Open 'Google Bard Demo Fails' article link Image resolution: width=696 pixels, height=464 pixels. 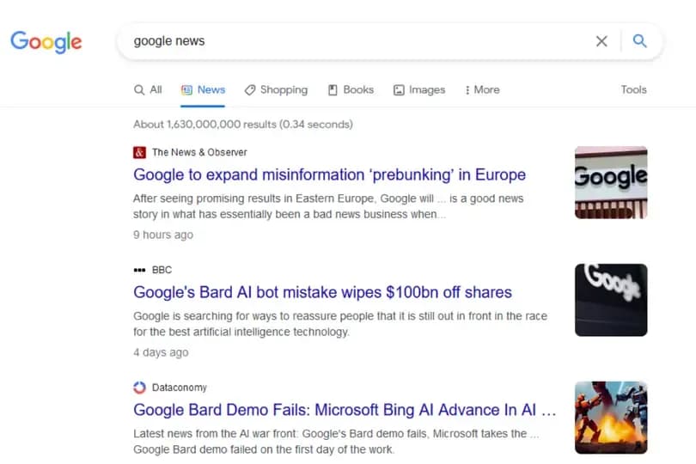tap(345, 410)
